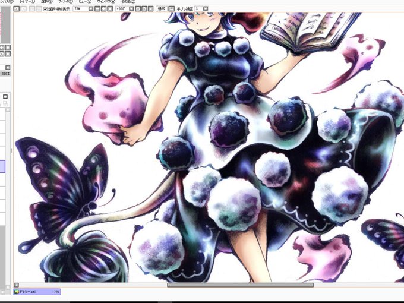Open the ビュー(V) menu
The width and height of the screenshot is (404, 303).
(85, 2)
